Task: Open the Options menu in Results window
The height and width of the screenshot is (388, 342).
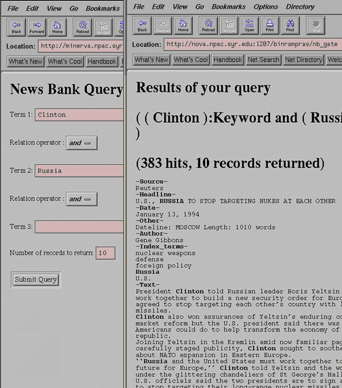Action: click(x=265, y=7)
